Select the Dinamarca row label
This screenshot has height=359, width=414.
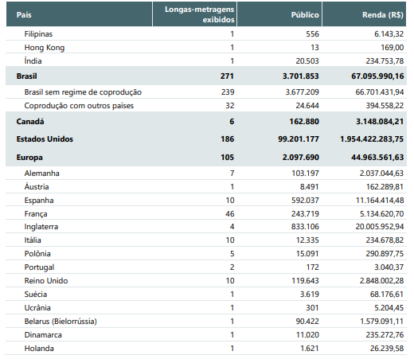pyautogui.click(x=43, y=335)
